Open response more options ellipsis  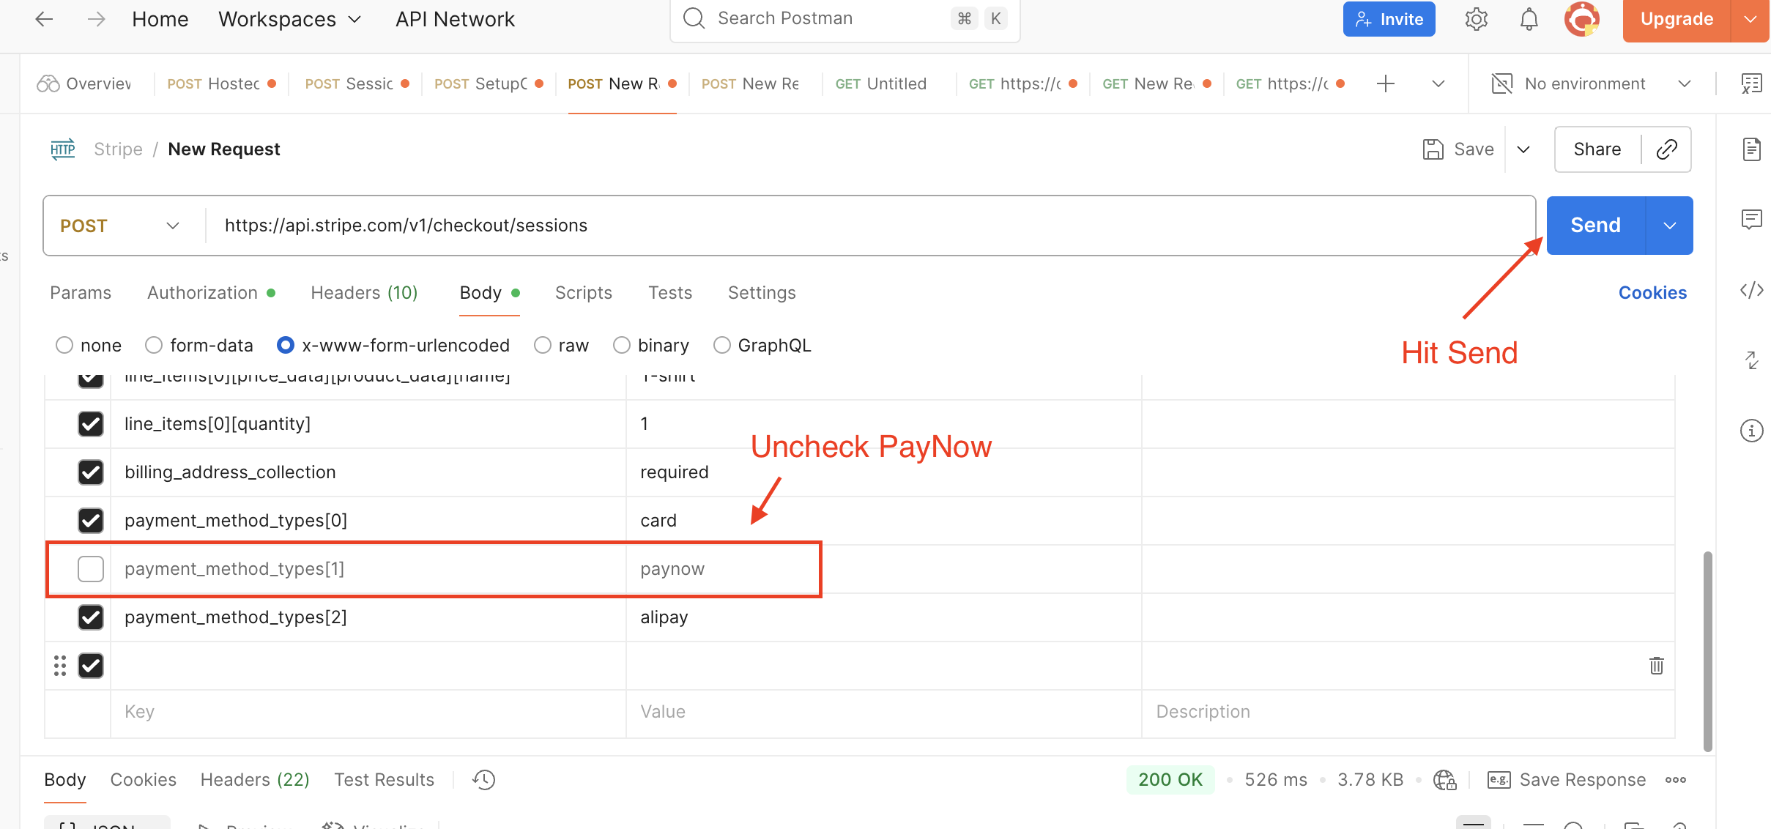(x=1676, y=780)
